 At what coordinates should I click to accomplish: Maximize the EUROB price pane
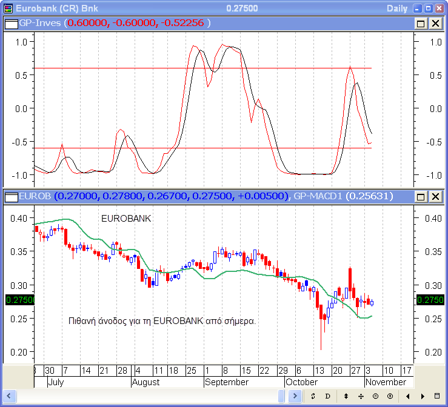click(x=421, y=196)
